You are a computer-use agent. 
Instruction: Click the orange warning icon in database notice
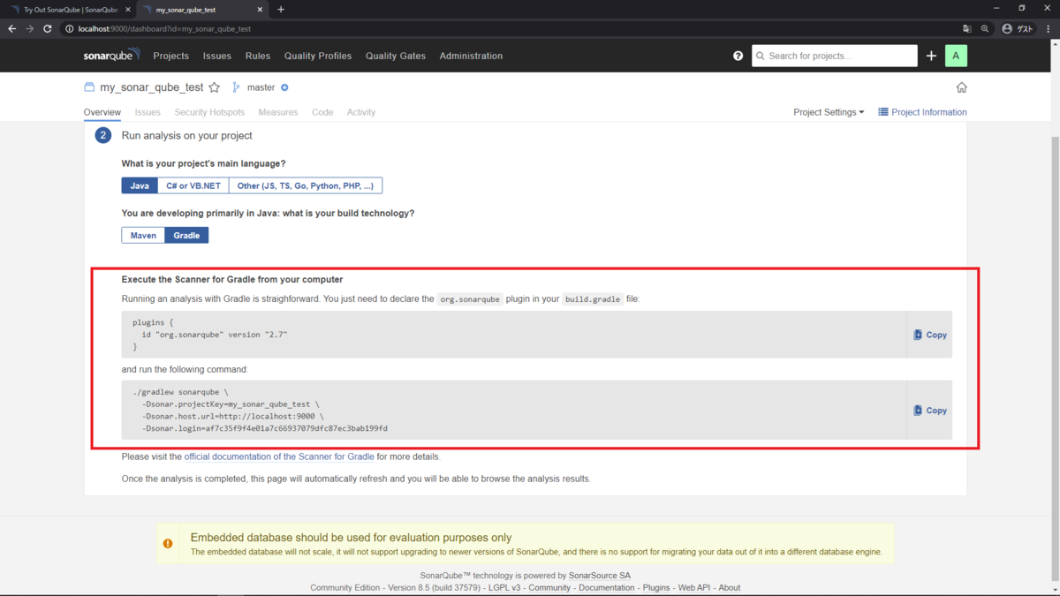(x=168, y=544)
